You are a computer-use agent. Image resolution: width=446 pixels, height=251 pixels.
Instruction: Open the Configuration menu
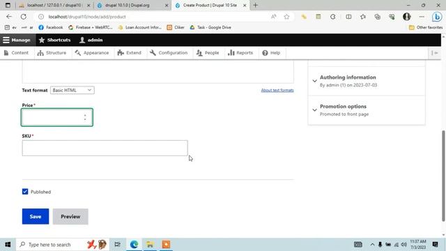point(169,53)
